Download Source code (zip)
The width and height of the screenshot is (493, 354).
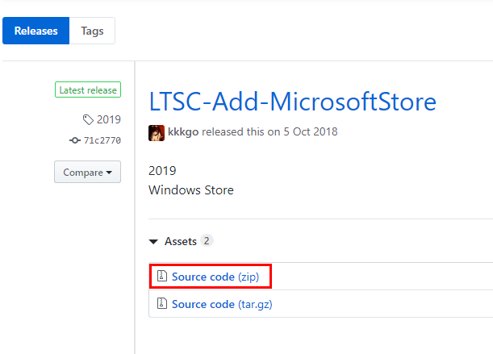[215, 277]
